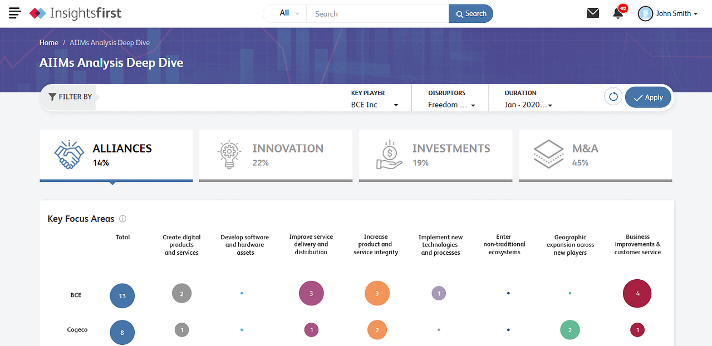Expand the Key Player BCE Inc dropdown
The height and width of the screenshot is (346, 712).
click(375, 105)
